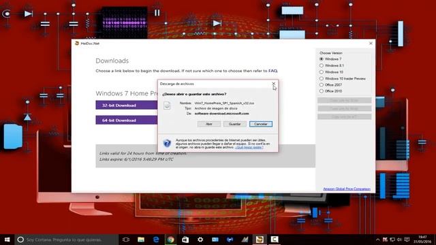
Task: Click Guardar to save the ISO file
Action: [234, 124]
